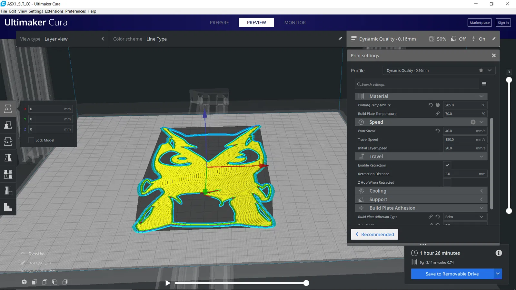Image resolution: width=516 pixels, height=290 pixels.
Task: Open the Build Plate Adhesion Type dropdown
Action: click(465, 217)
